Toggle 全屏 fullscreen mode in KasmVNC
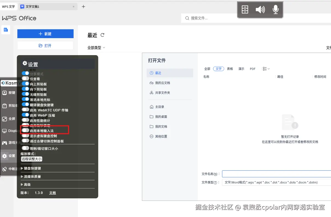Image resolution: width=331 pixels, height=217 pixels. [8, 119]
